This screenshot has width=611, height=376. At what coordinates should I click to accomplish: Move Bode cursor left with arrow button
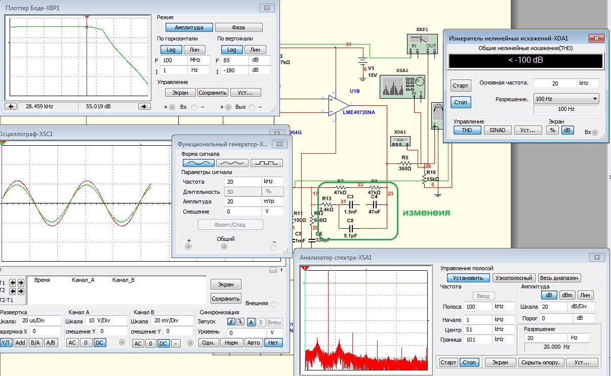pyautogui.click(x=11, y=106)
